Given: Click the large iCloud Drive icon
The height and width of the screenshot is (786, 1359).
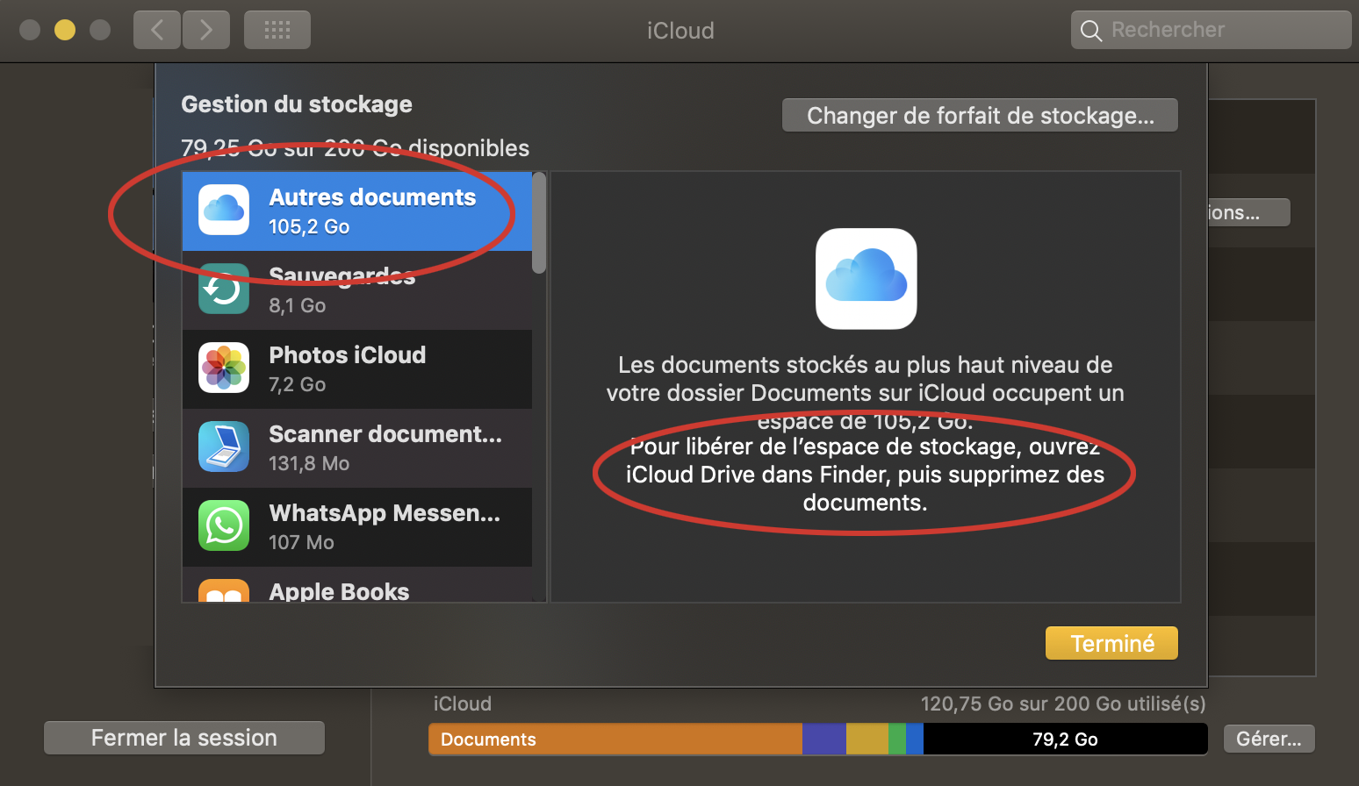Looking at the screenshot, I should point(866,279).
